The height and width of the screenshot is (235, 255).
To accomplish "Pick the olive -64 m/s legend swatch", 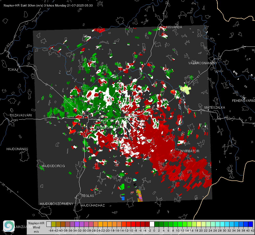I will (53, 224).
